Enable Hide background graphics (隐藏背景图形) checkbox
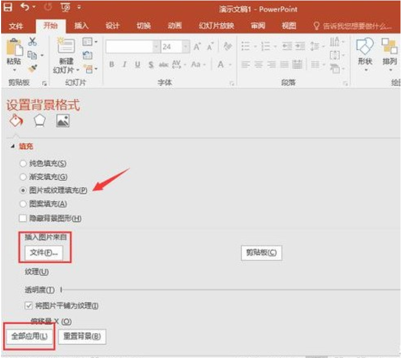Viewport: 401px width, 358px height. 23,218
